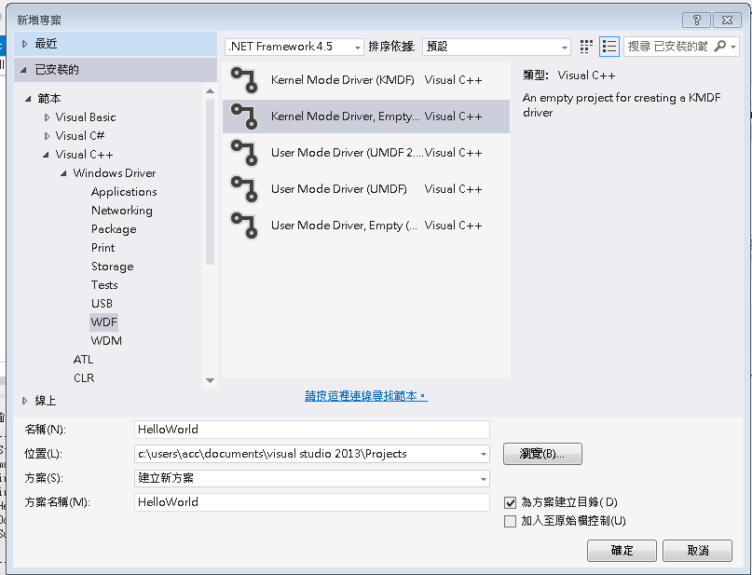Select CLR category
The width and height of the screenshot is (752, 575).
pos(84,378)
